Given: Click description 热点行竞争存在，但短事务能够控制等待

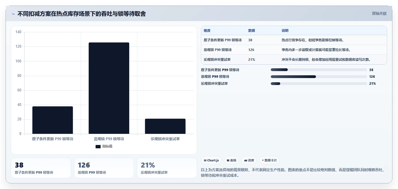Looking at the screenshot, I should [x=313, y=40].
